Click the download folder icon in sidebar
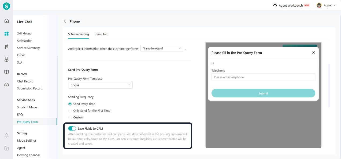 (x=6, y=148)
